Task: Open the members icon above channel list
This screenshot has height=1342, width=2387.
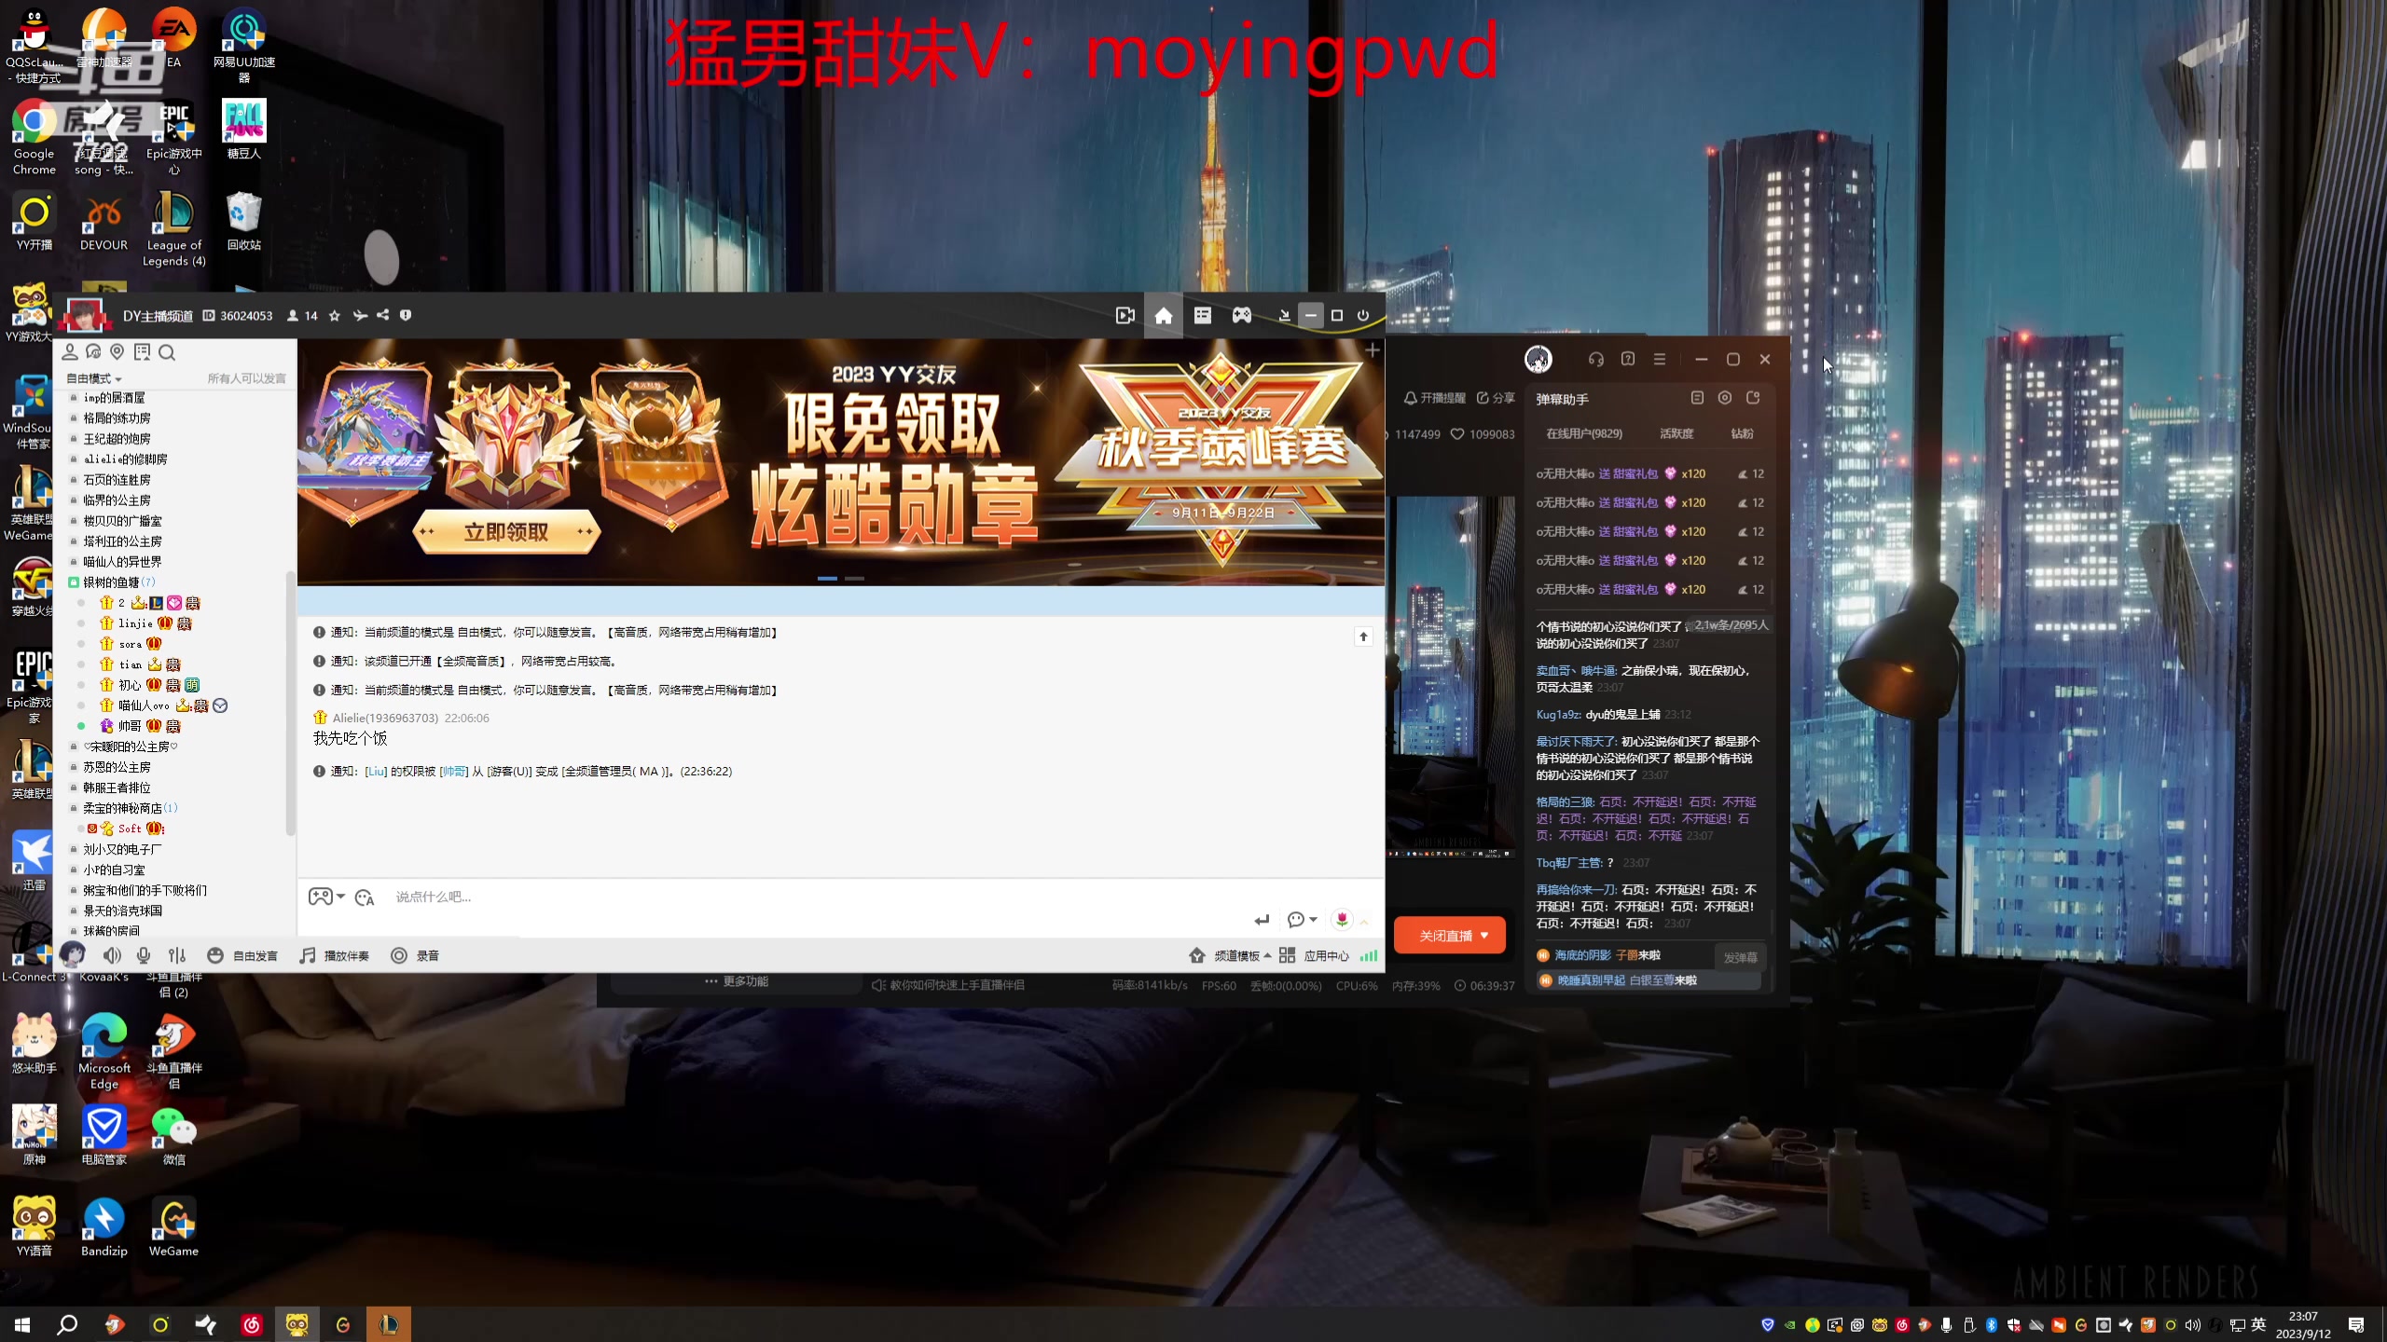Action: [69, 352]
